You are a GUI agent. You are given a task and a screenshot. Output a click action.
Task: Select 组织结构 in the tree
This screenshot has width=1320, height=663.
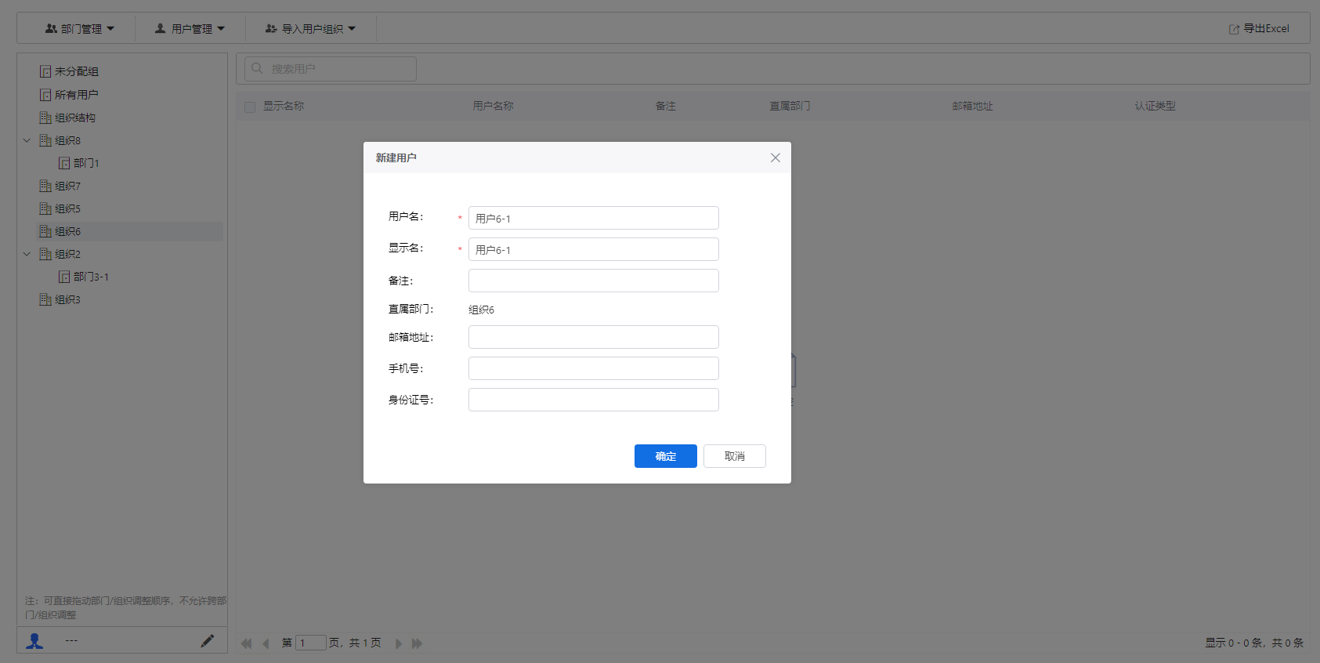click(x=75, y=118)
